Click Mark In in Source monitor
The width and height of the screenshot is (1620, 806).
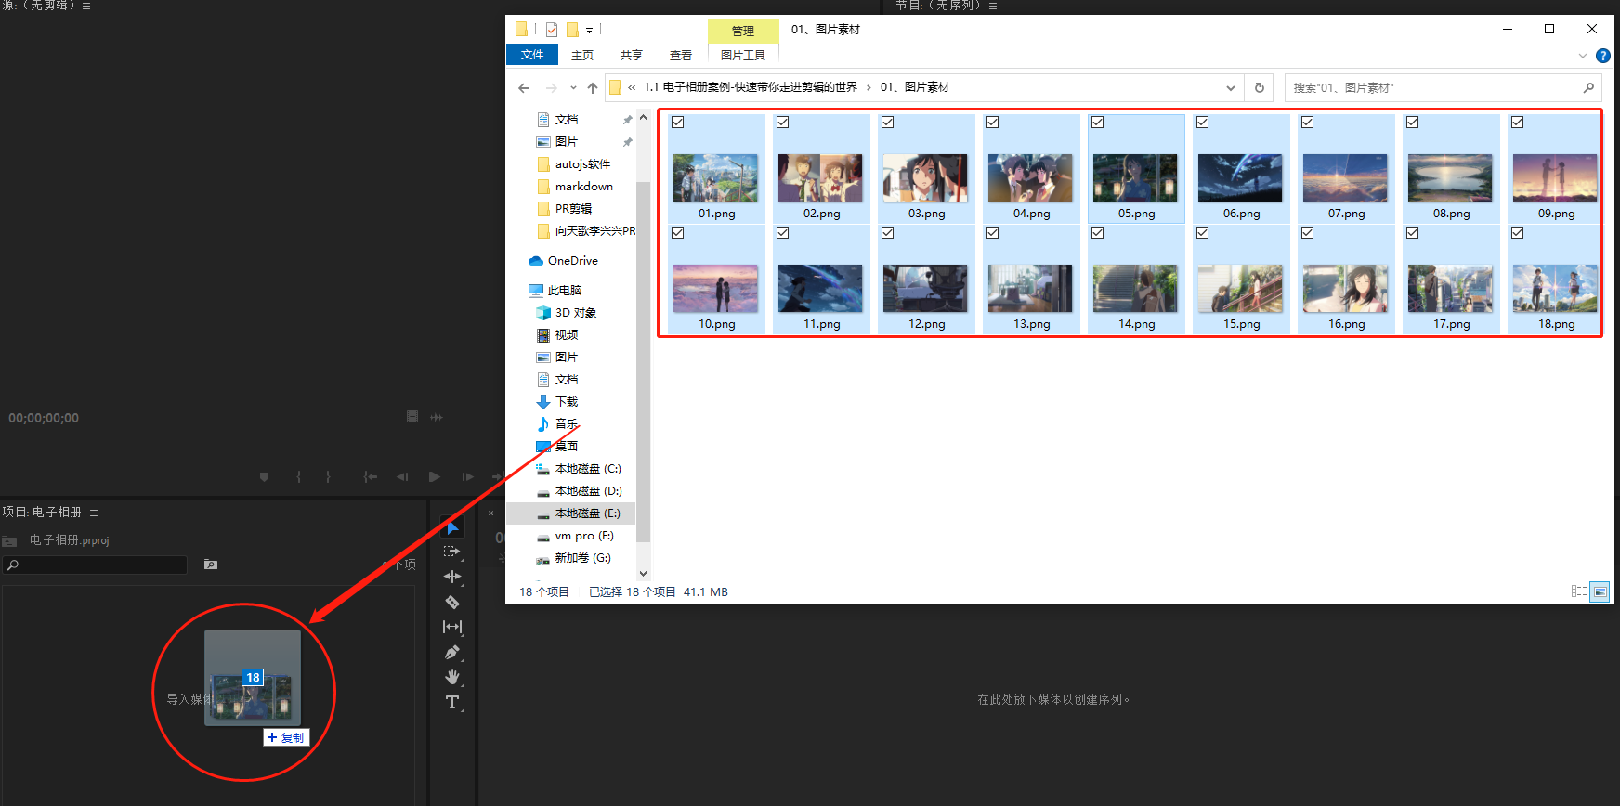pyautogui.click(x=298, y=476)
